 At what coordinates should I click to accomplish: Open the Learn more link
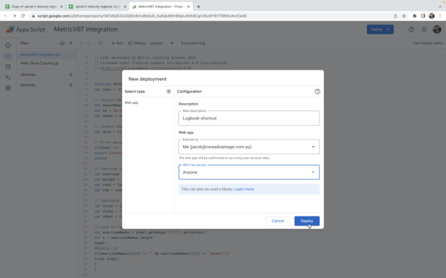[x=244, y=189]
